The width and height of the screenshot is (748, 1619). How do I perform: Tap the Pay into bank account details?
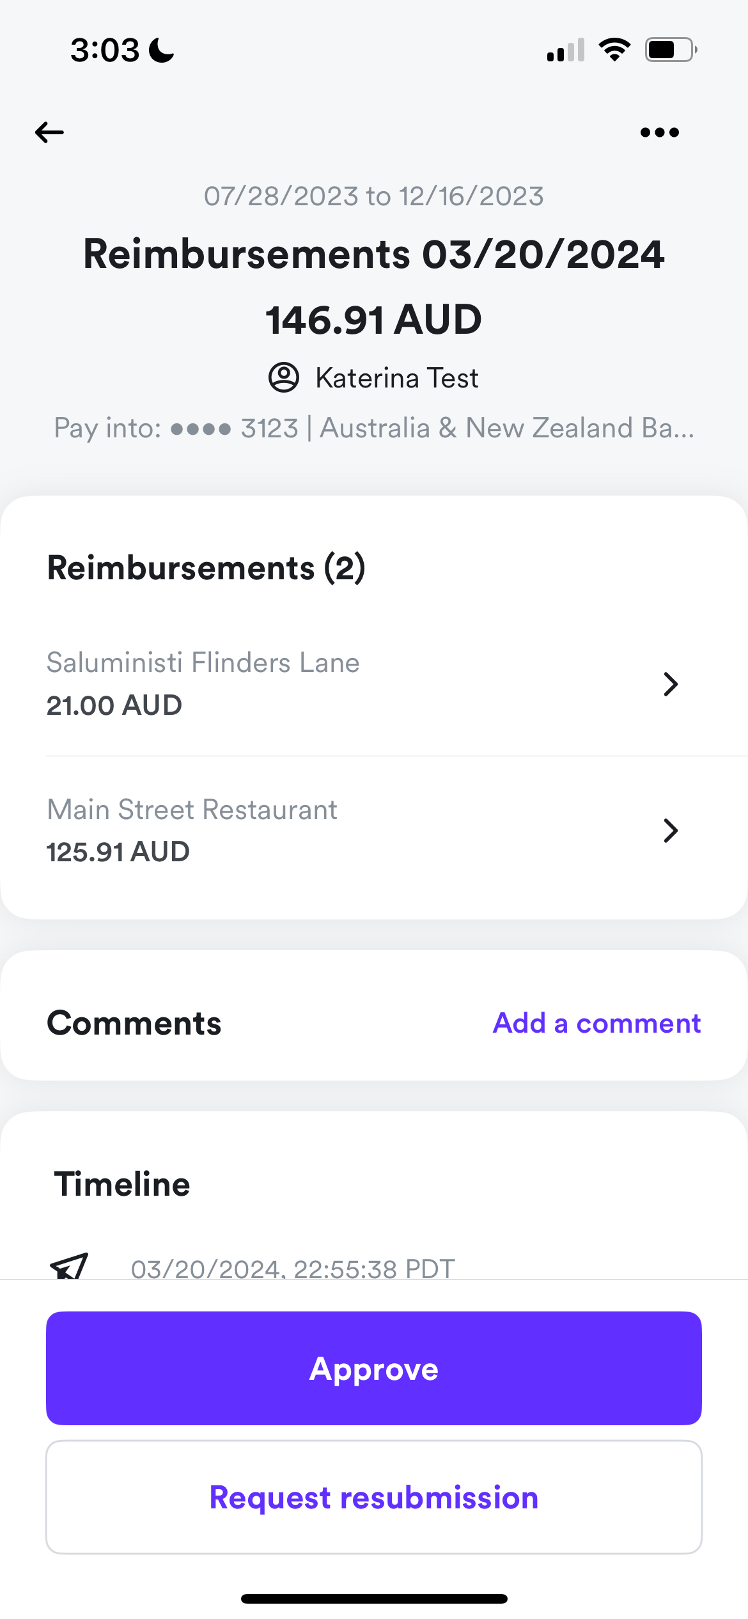(374, 428)
